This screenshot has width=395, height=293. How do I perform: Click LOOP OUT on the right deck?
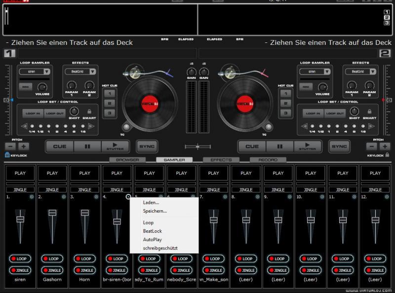[335, 113]
